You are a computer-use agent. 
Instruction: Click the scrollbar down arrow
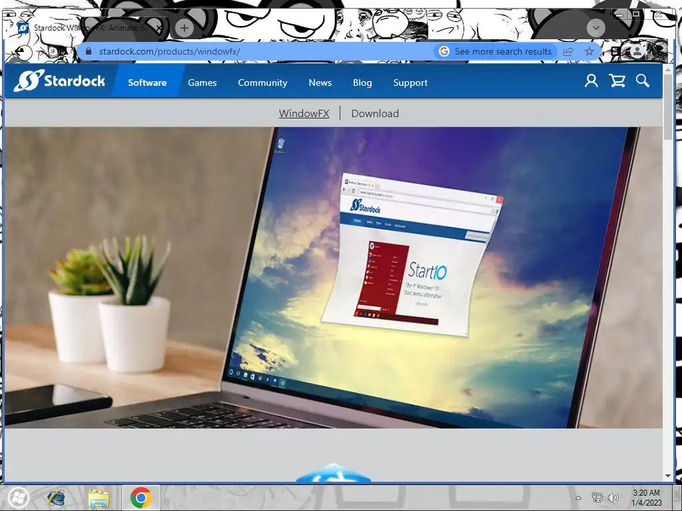668,476
